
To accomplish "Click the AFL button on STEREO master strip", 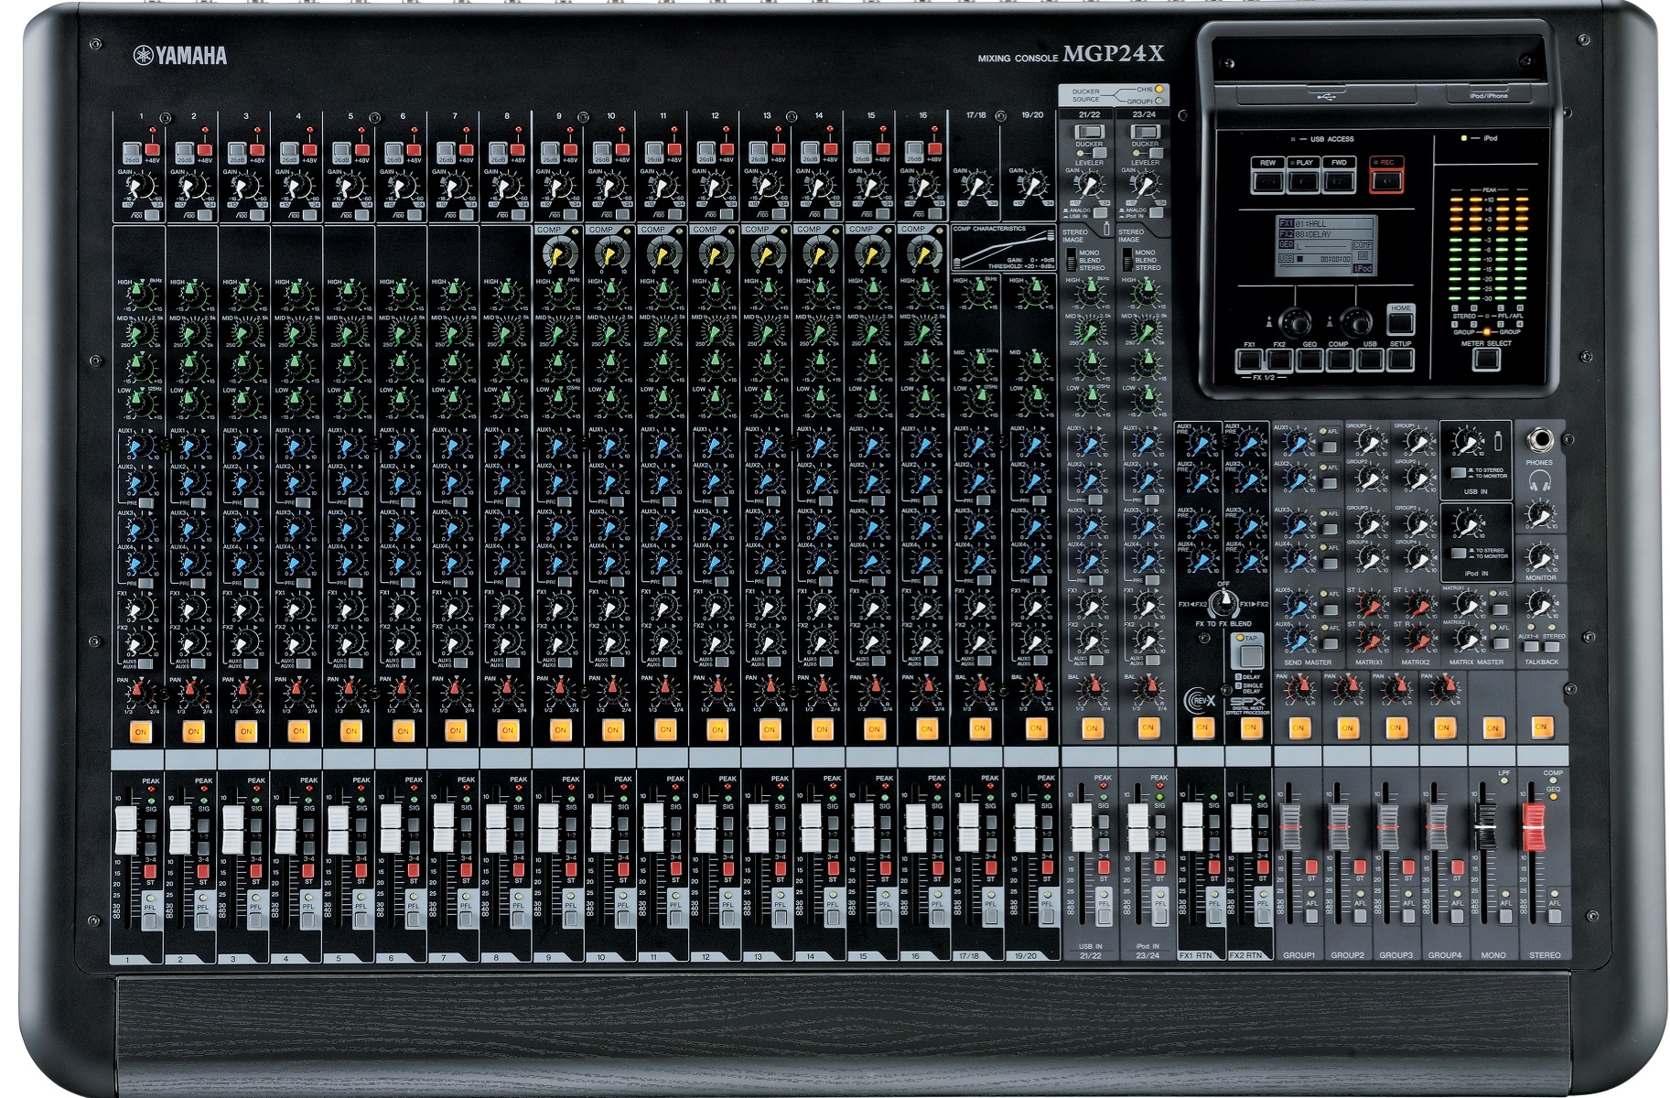I will point(1556,916).
